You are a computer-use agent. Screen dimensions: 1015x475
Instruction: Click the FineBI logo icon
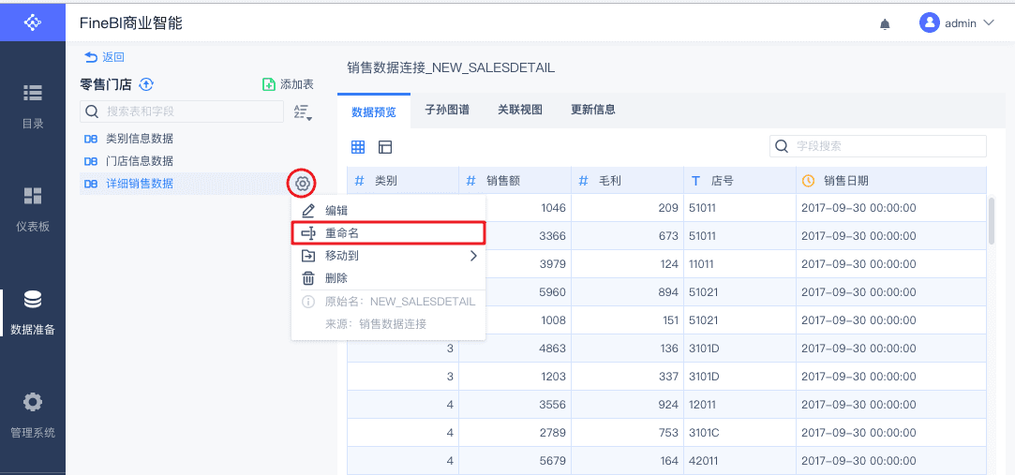point(33,22)
